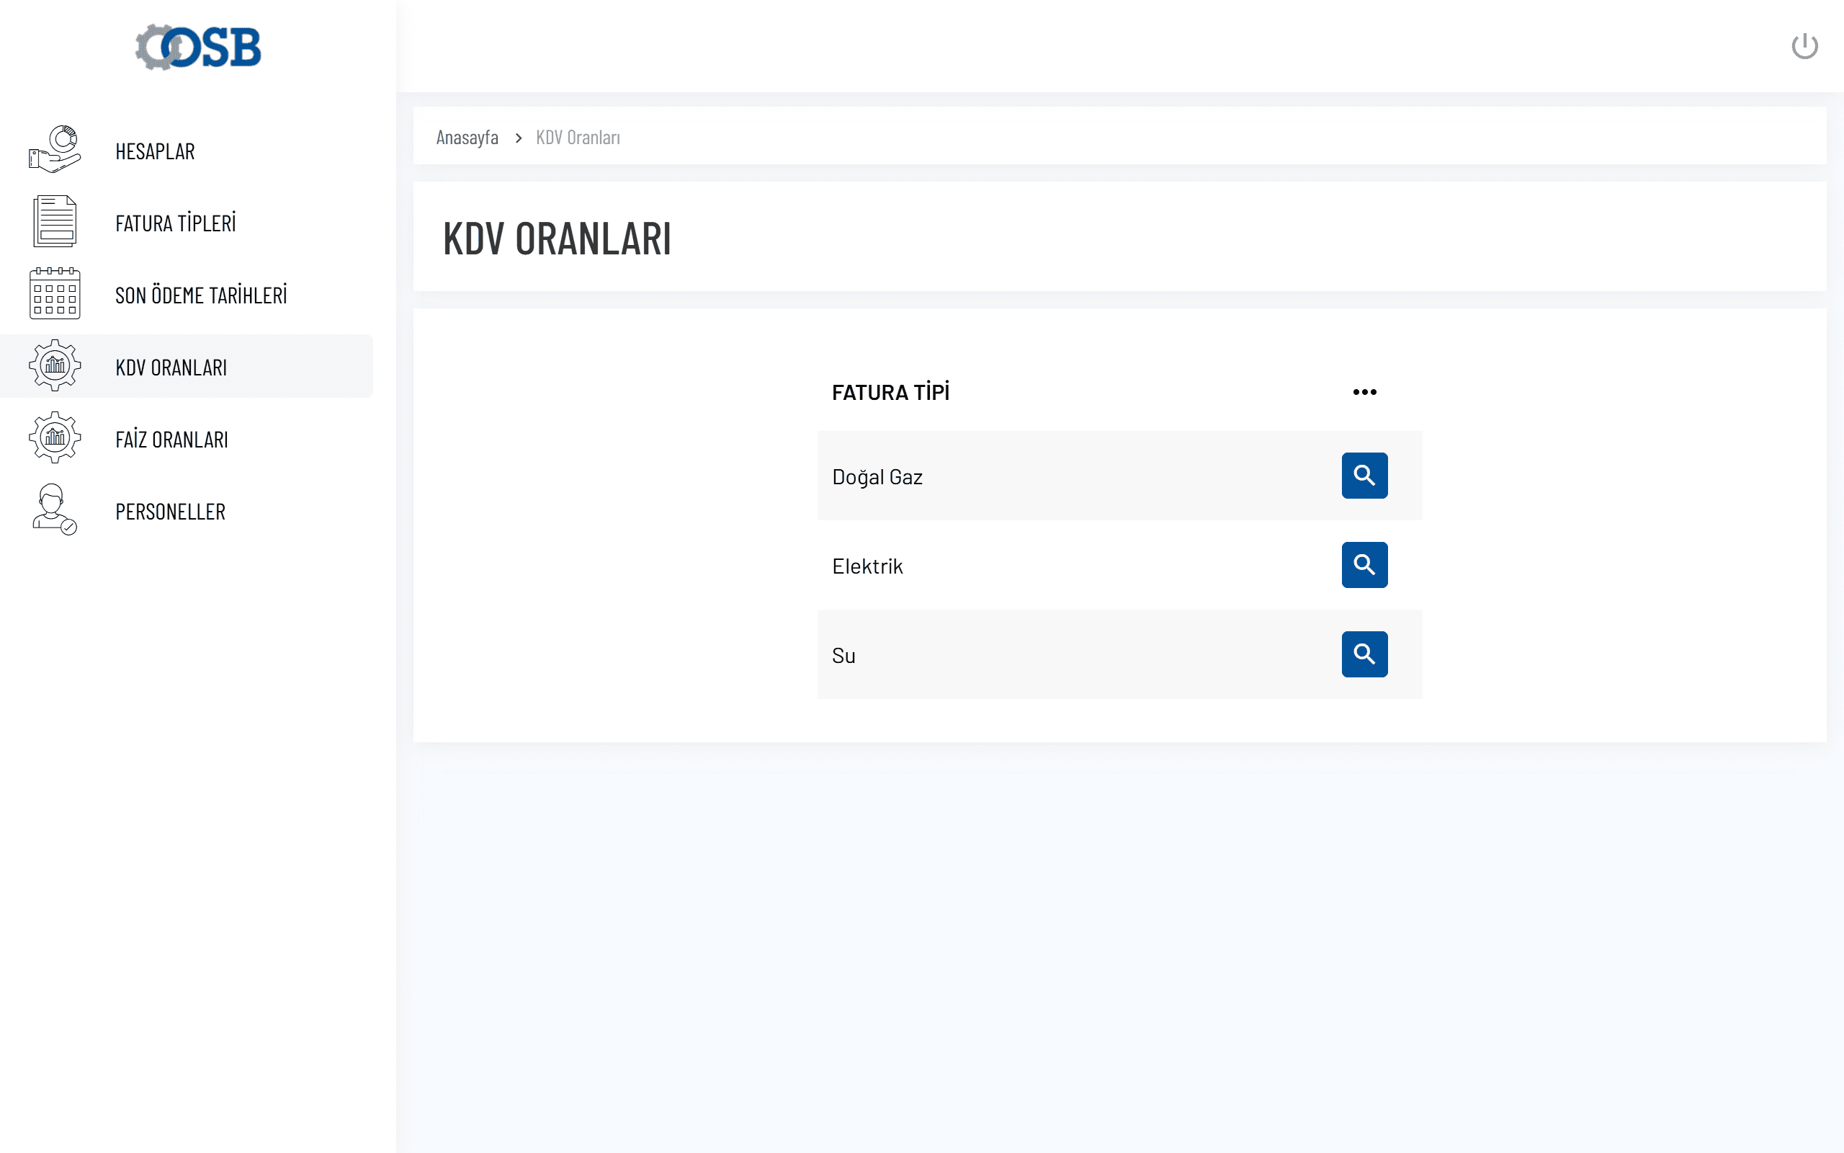This screenshot has height=1153, width=1844.
Task: Open the HESAPLAR menu item
Action: coord(155,151)
